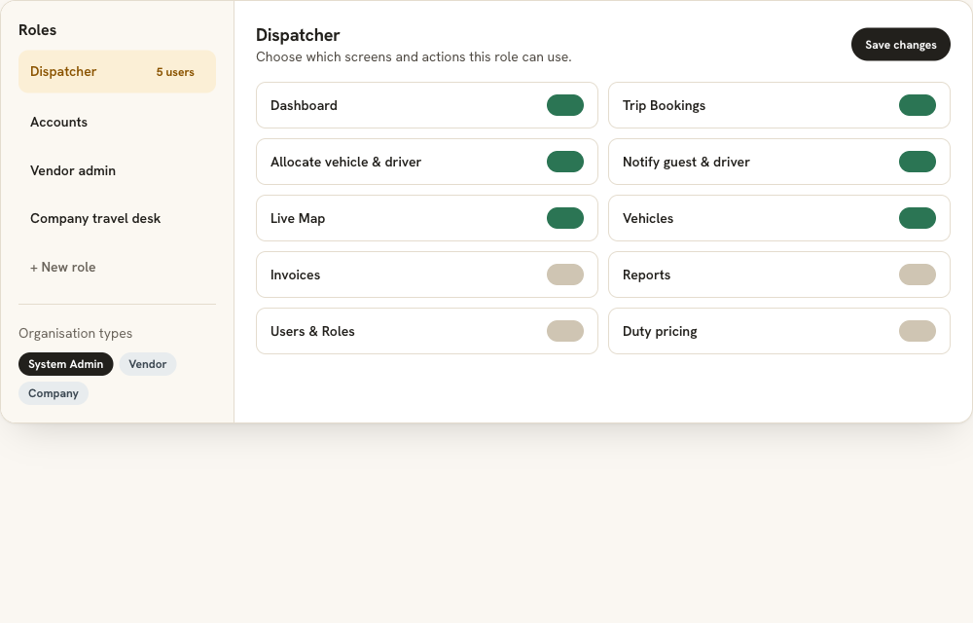
Task: Add a role with + New role
Action: pos(118,267)
